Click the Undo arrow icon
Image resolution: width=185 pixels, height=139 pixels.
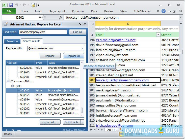pyautogui.click(x=16, y=5)
